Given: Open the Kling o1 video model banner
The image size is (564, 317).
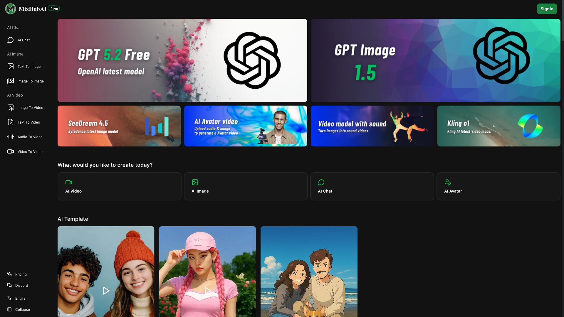Looking at the screenshot, I should [498, 126].
